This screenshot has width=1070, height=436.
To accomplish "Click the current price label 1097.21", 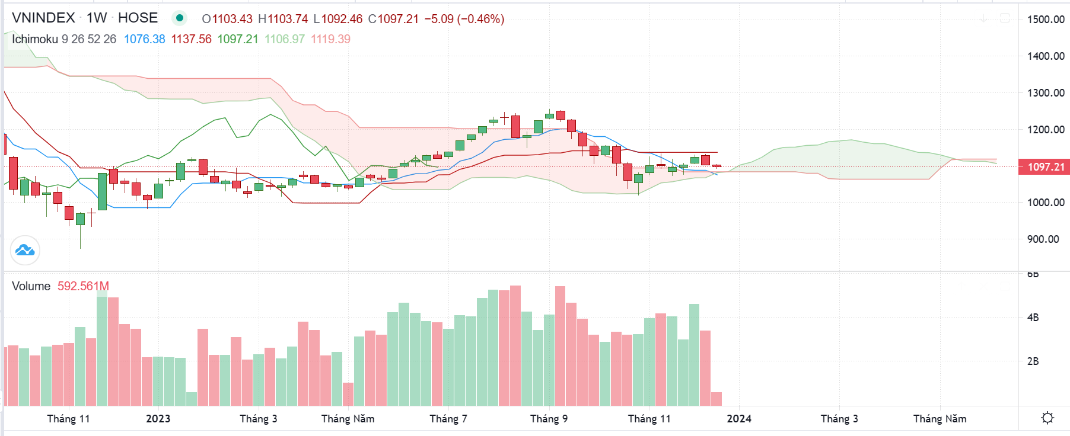I will [1045, 167].
